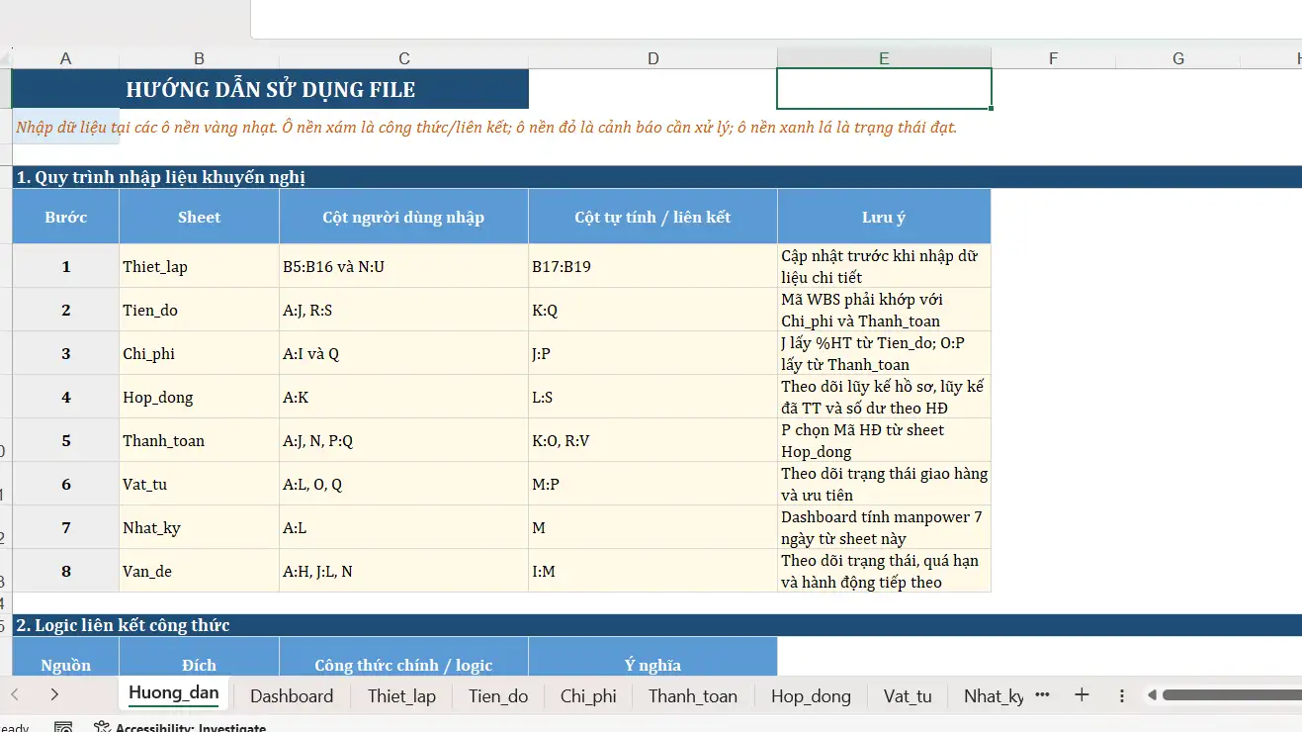
Task: Open the Accessibility Investigate checker
Action: click(x=180, y=727)
